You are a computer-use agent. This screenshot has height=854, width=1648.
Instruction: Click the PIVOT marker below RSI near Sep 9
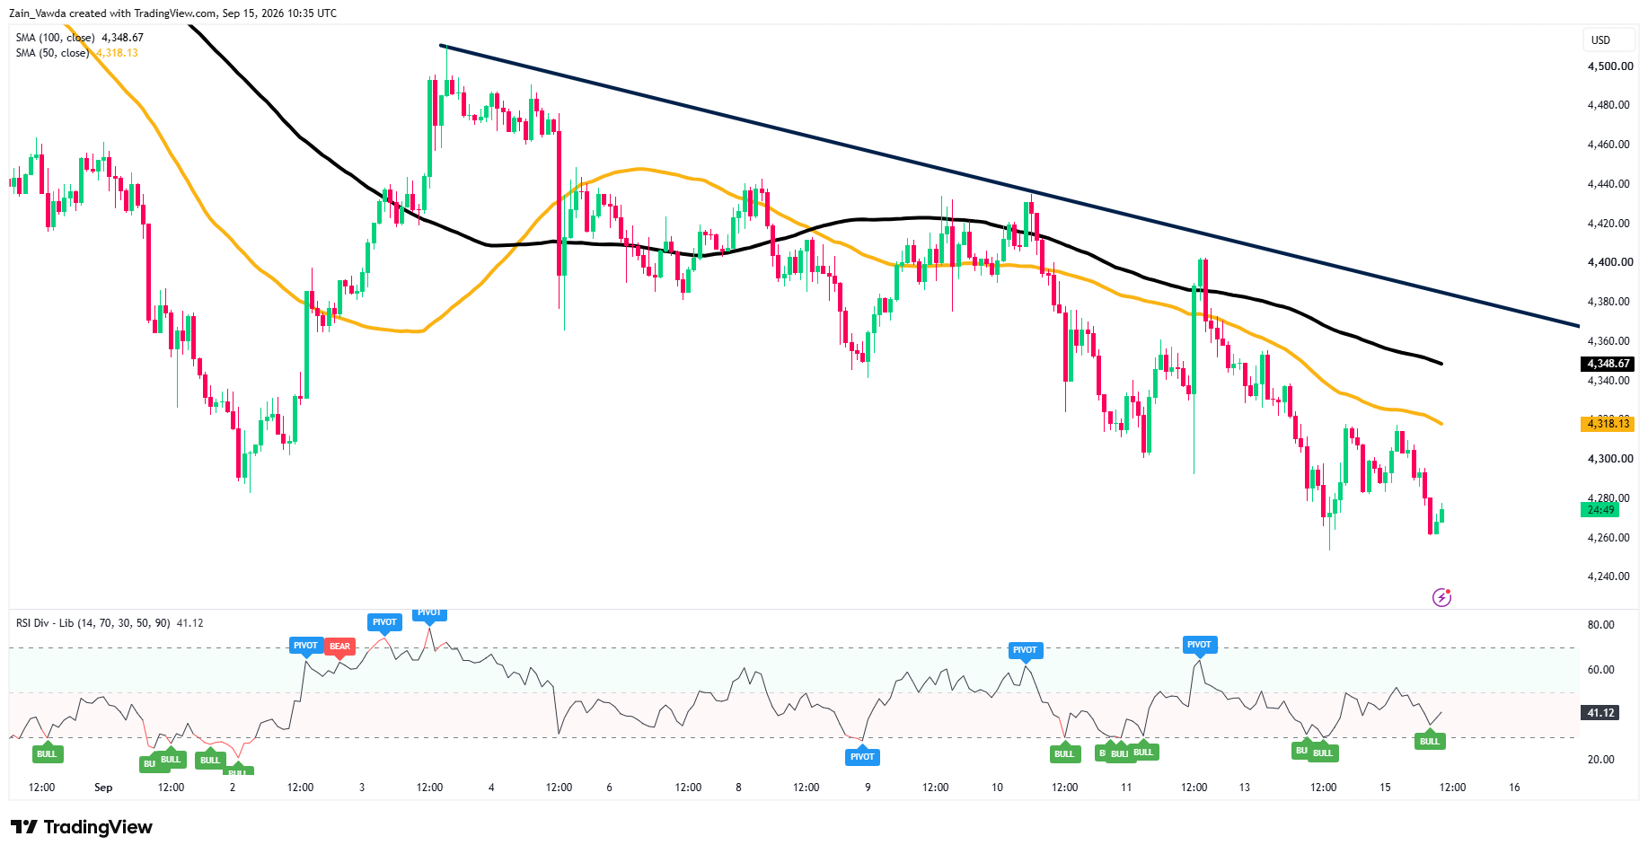pyautogui.click(x=862, y=756)
